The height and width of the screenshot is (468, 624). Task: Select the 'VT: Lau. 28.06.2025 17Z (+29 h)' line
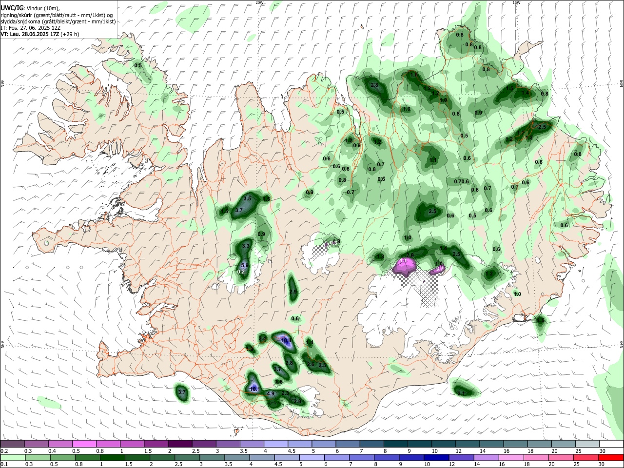40,34
